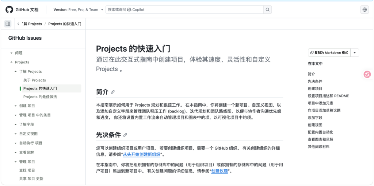Jump to 其他阅读材料 section
The width and height of the screenshot is (374, 186).
click(318, 147)
